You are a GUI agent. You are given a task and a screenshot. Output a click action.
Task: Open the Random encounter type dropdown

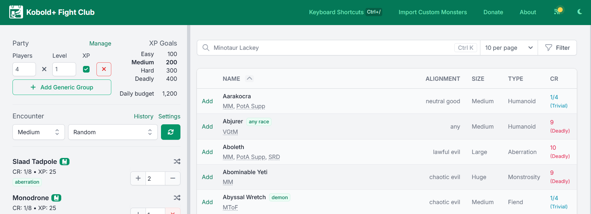coord(113,132)
